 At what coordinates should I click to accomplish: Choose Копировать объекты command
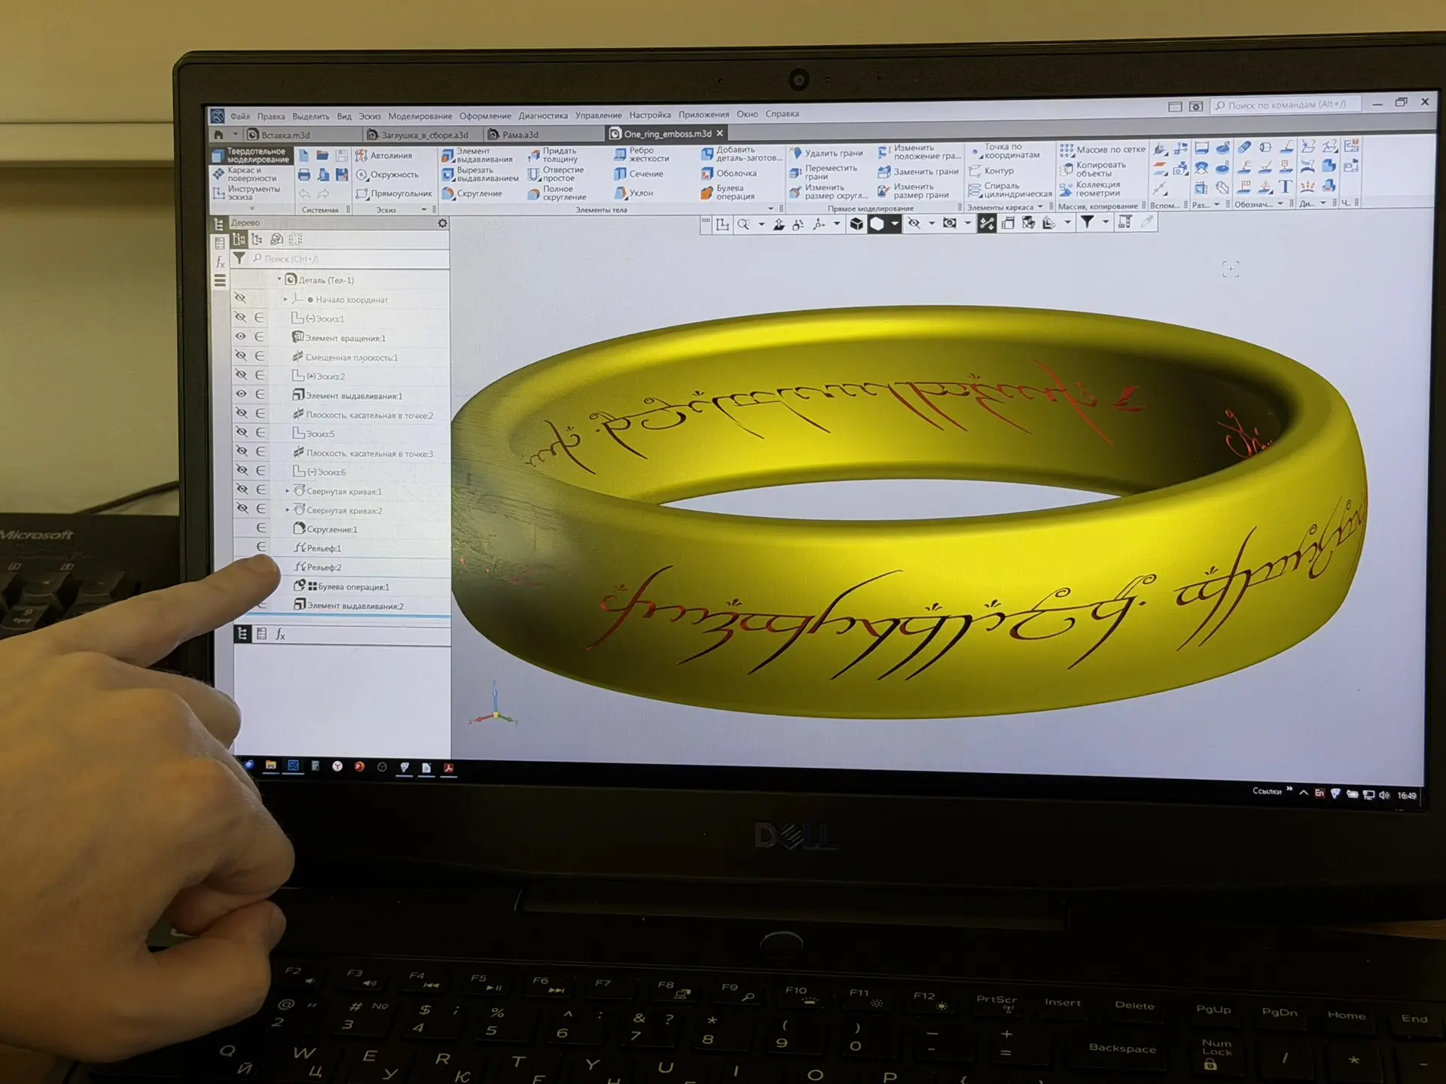tap(1093, 169)
